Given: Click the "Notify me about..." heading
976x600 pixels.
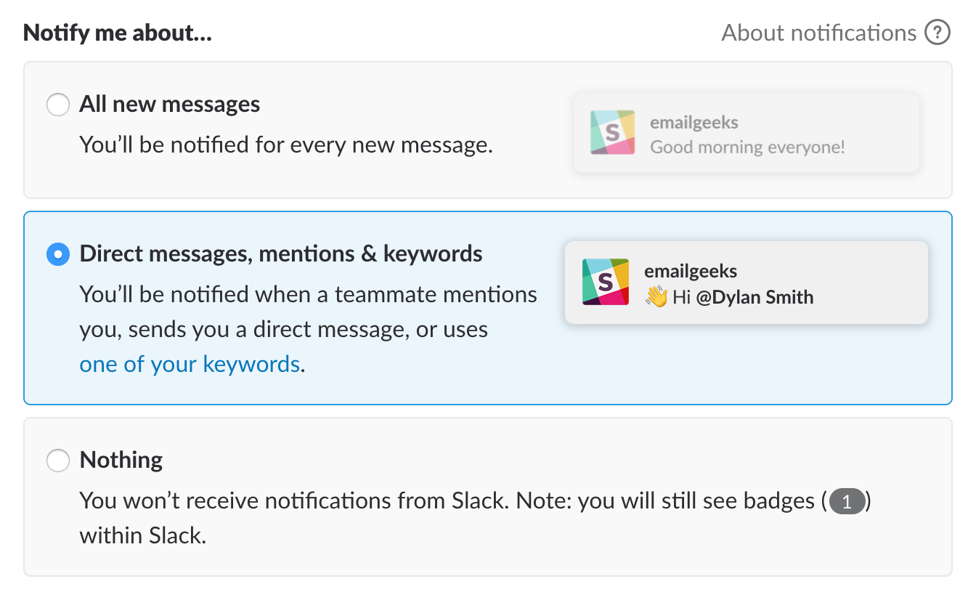Looking at the screenshot, I should (118, 33).
